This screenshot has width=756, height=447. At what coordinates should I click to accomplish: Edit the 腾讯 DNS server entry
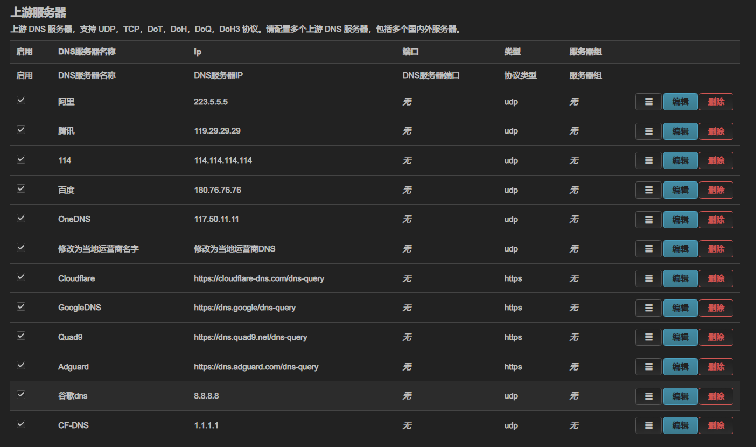[x=680, y=131]
